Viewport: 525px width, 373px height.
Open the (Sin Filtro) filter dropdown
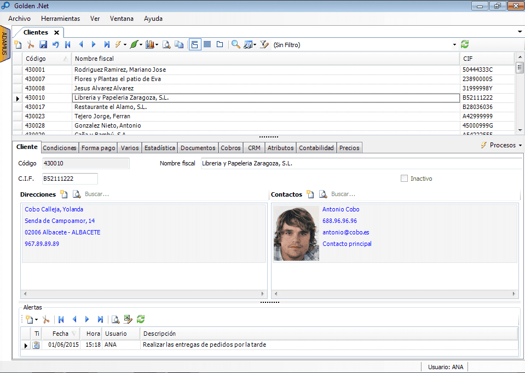454,45
